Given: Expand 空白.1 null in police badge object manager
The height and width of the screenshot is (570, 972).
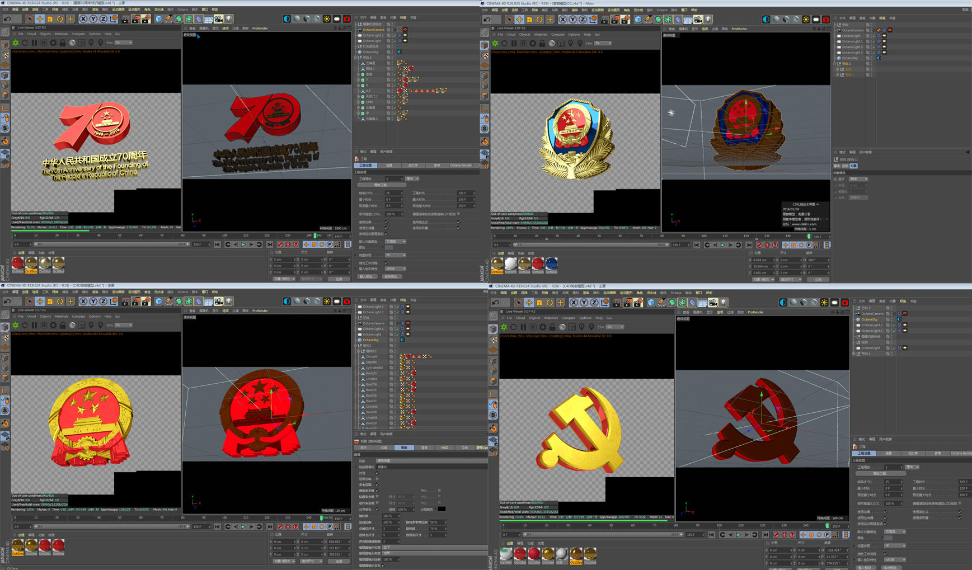Looking at the screenshot, I should 835,64.
